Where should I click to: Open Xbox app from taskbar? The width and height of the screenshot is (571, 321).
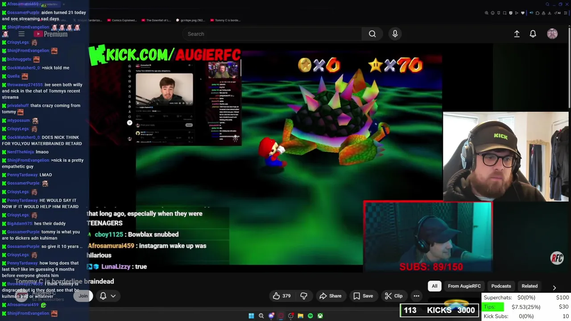pyautogui.click(x=320, y=316)
